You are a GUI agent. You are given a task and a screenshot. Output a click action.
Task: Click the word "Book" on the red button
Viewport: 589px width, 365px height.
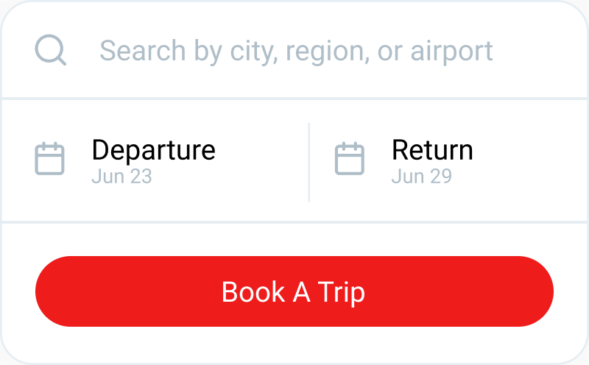(253, 292)
